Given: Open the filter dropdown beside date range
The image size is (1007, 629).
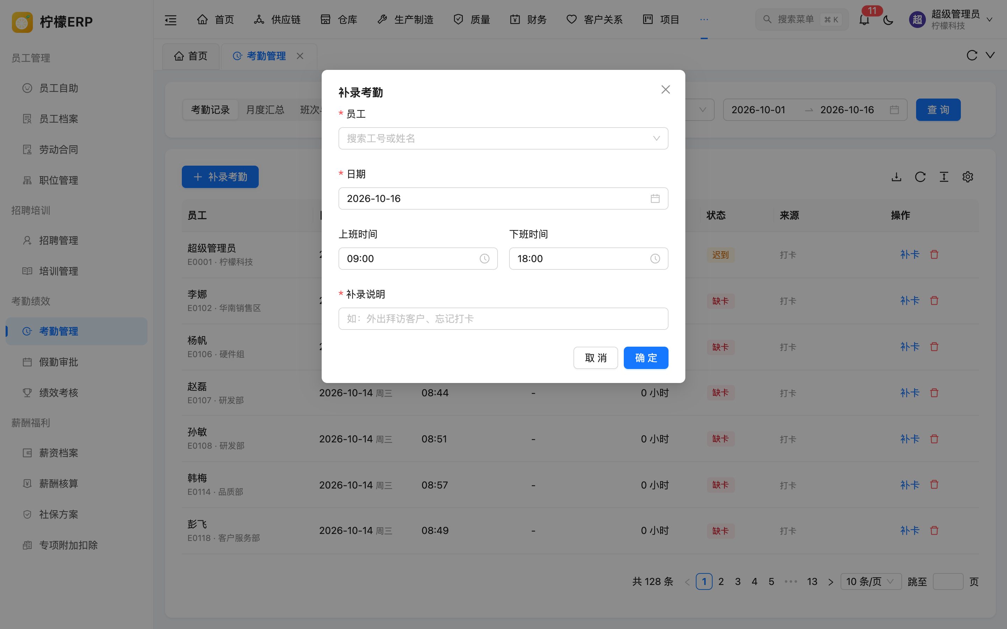Looking at the screenshot, I should point(702,110).
